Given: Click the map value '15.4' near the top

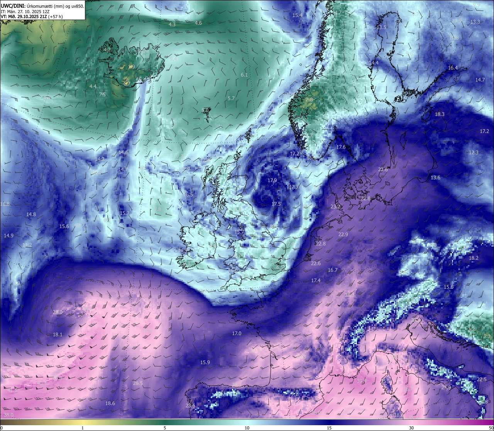Looking at the screenshot, I should pyautogui.click(x=297, y=15).
